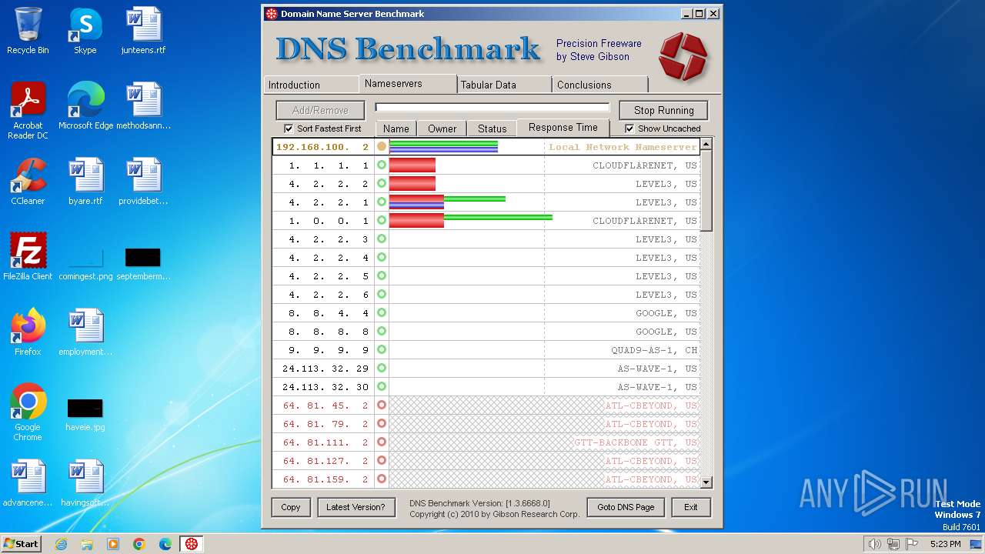Open the CCleaner desktop icon

(x=28, y=182)
